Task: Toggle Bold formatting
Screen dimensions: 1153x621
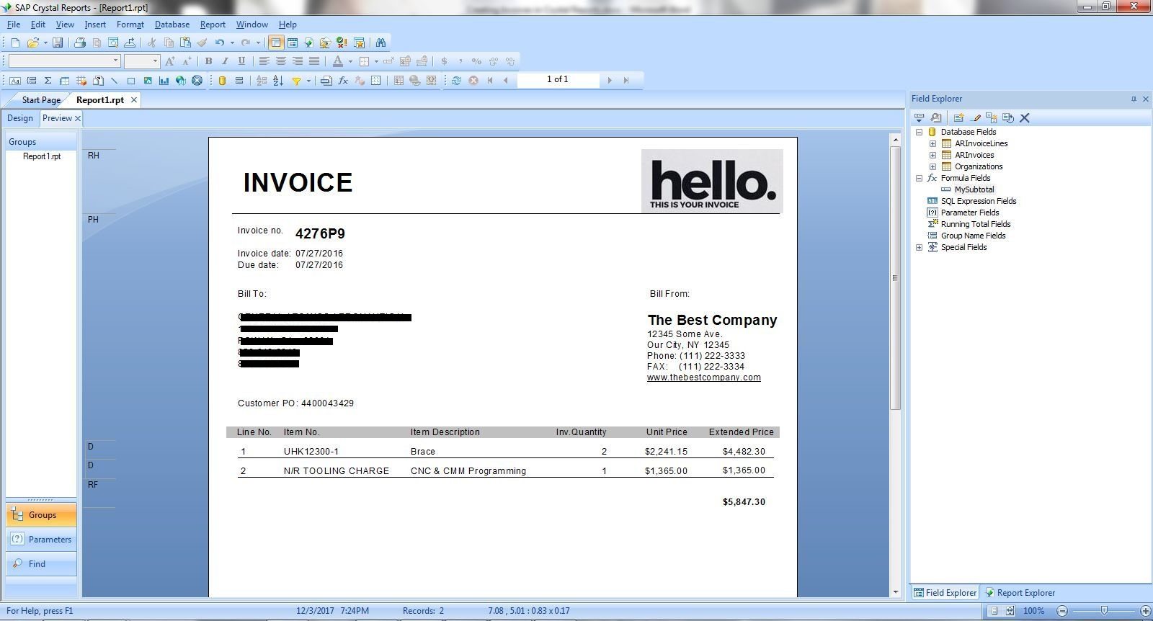Action: click(x=208, y=61)
